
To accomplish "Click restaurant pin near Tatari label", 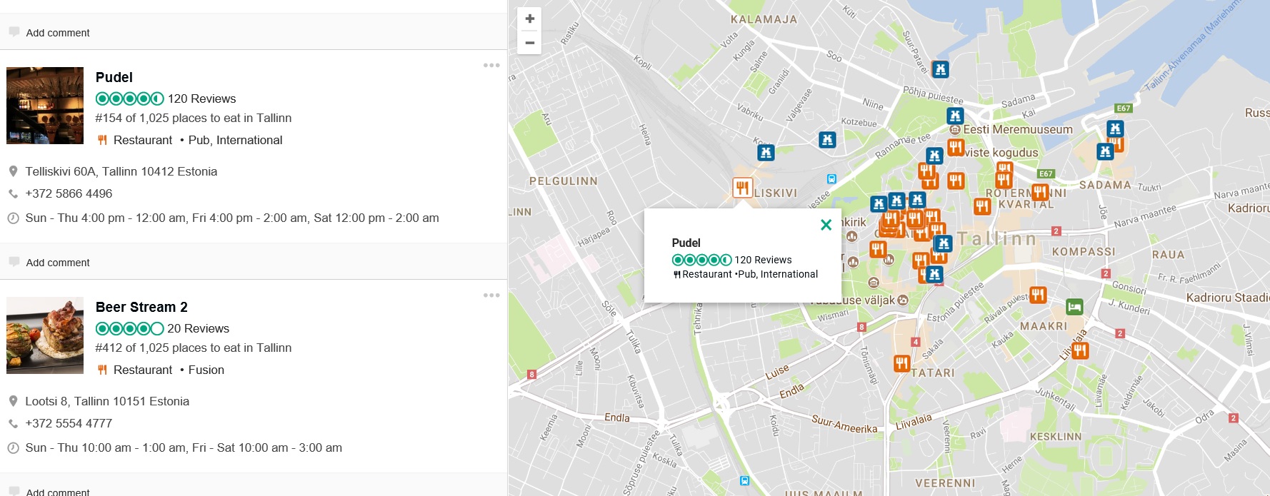I will coord(902,364).
